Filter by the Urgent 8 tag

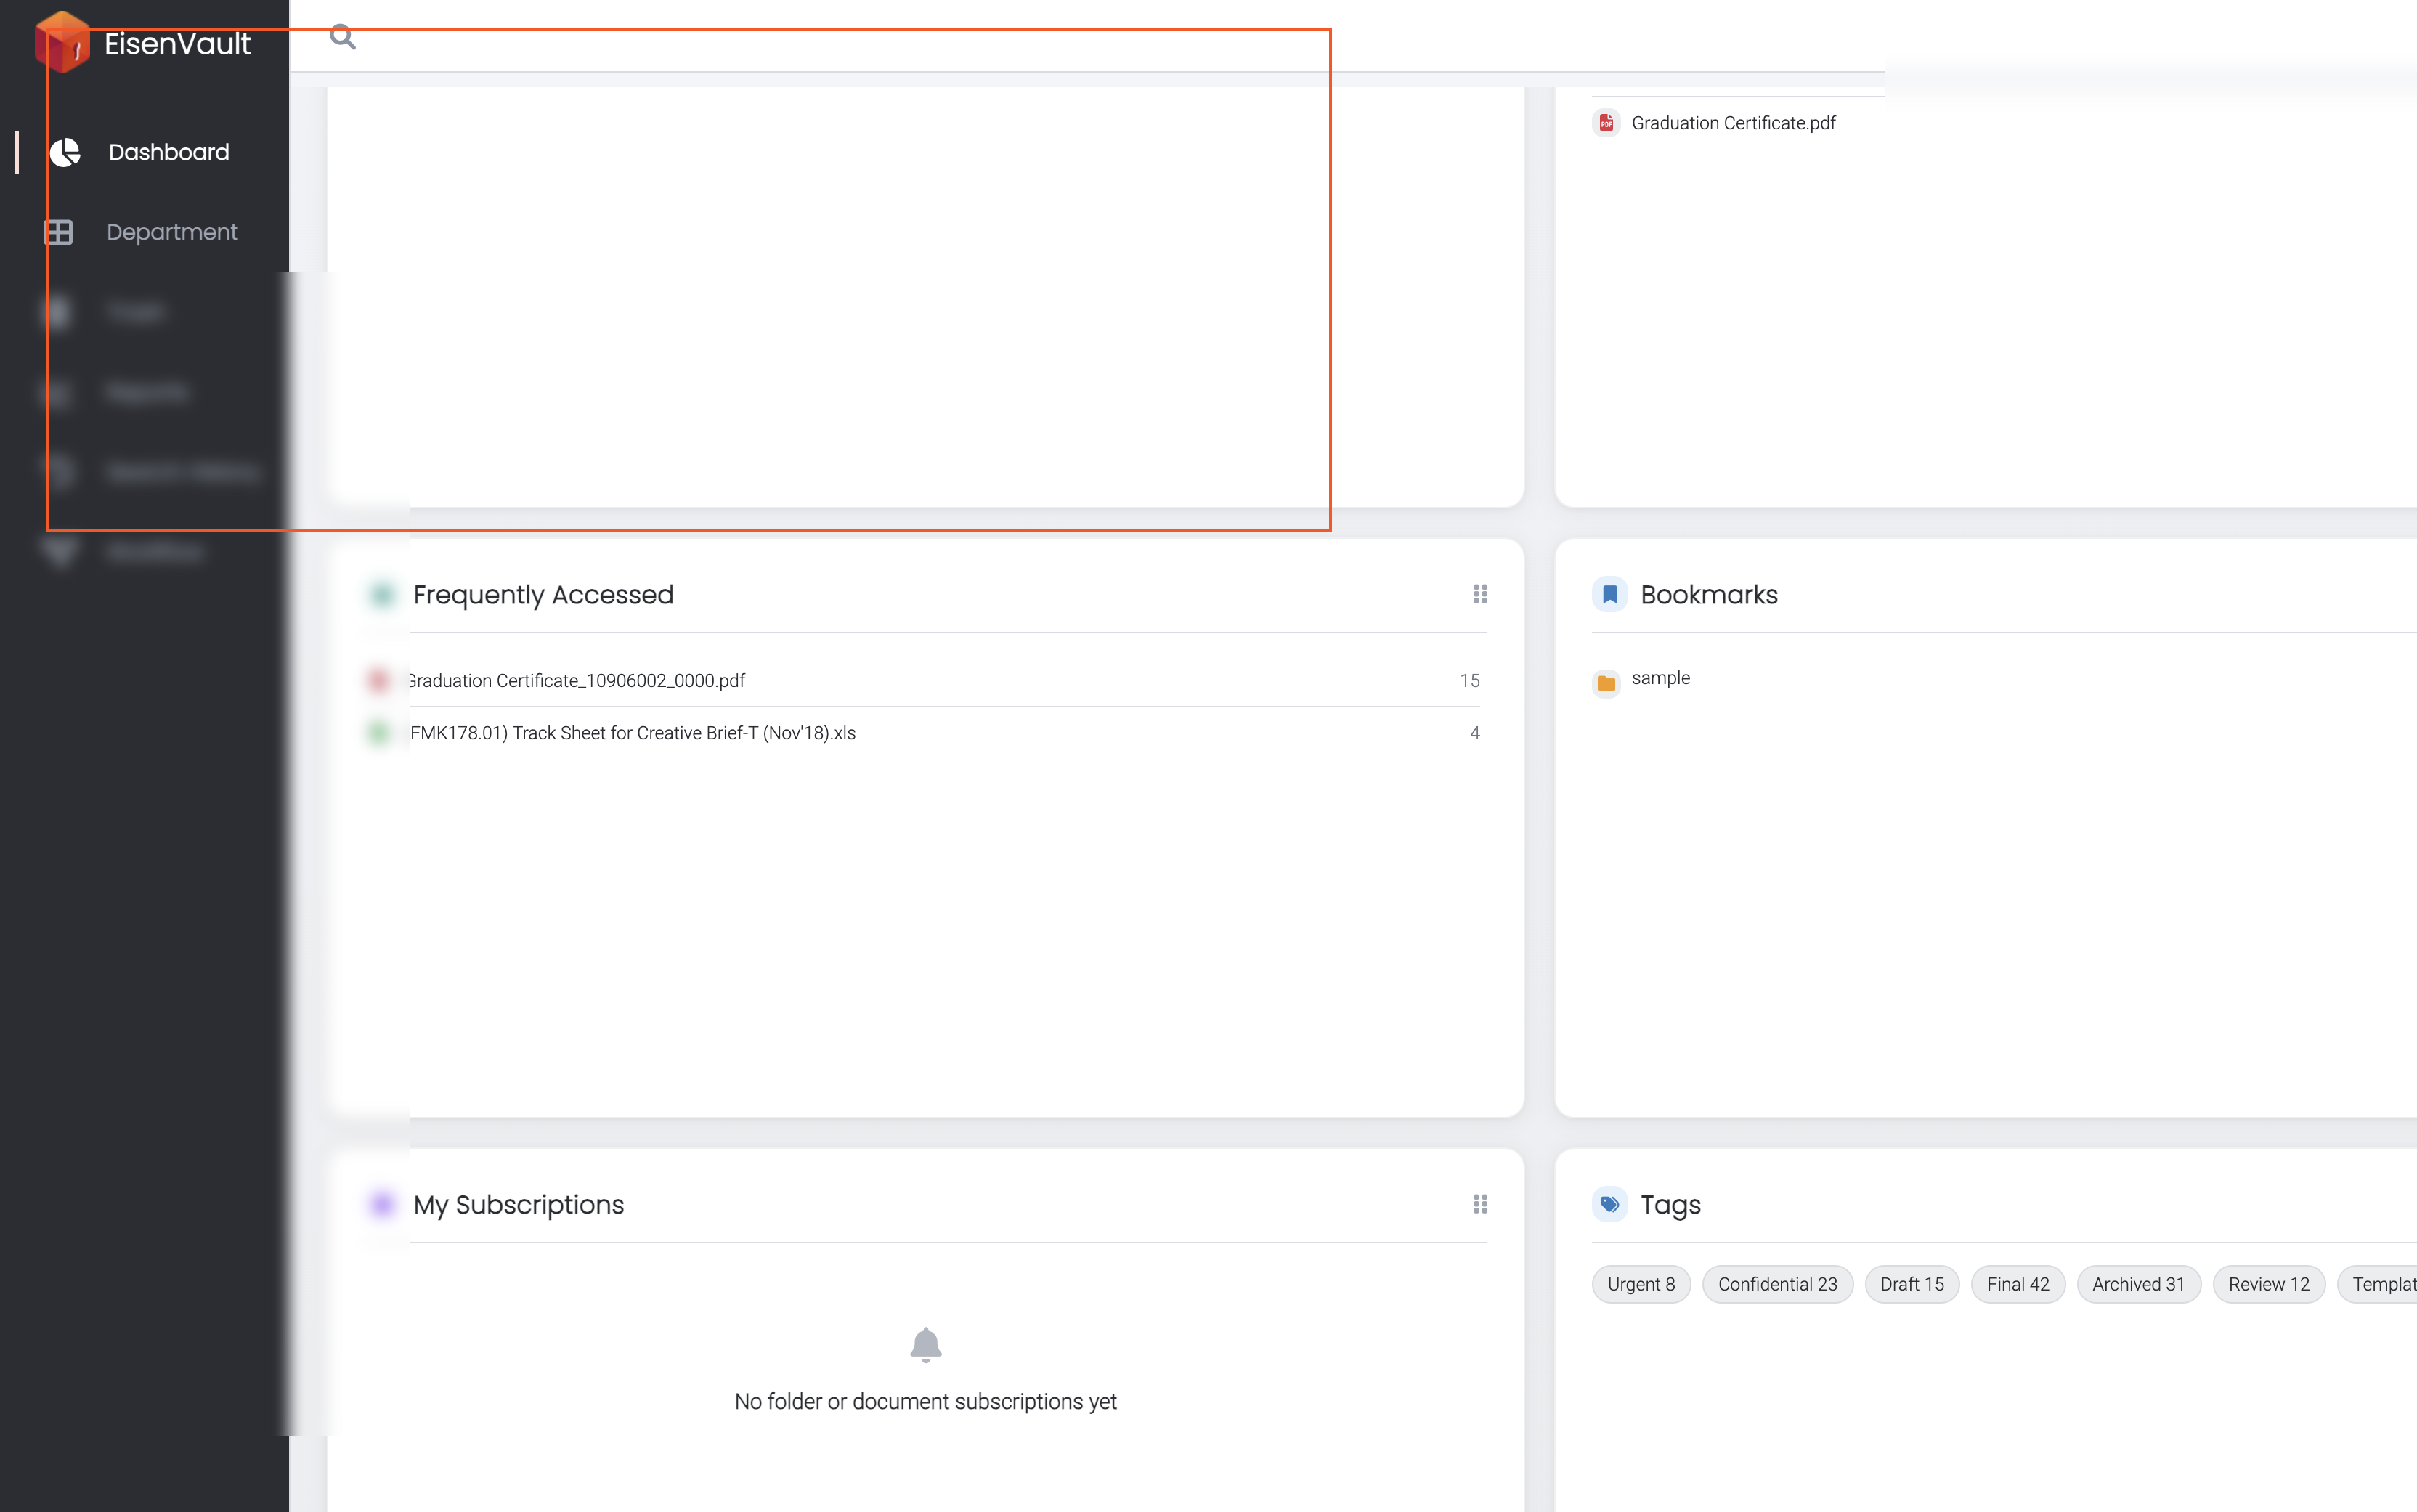pyautogui.click(x=1641, y=1284)
